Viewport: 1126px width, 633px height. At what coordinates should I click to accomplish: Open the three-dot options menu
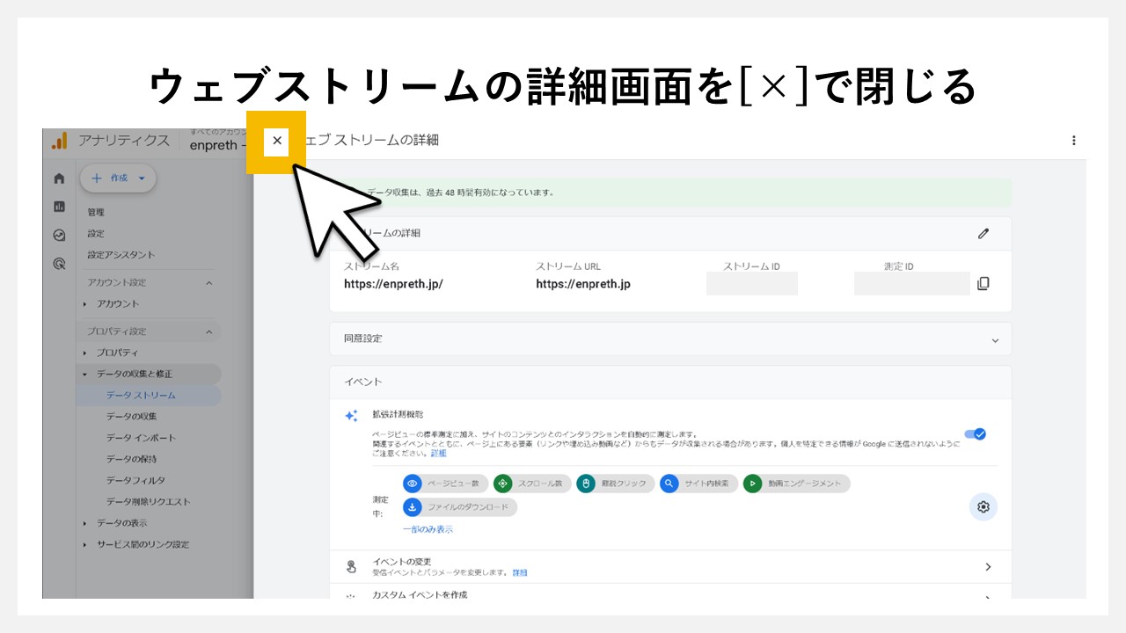point(1073,141)
